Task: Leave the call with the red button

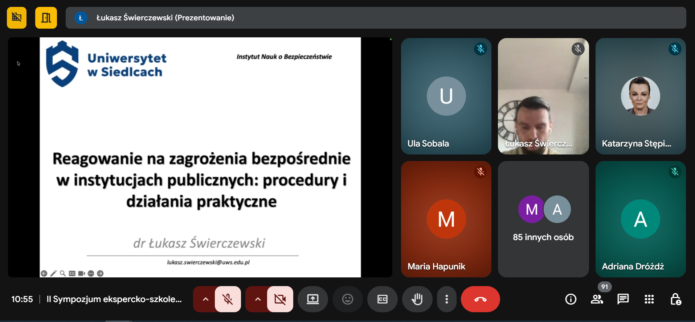Action: 480,299
